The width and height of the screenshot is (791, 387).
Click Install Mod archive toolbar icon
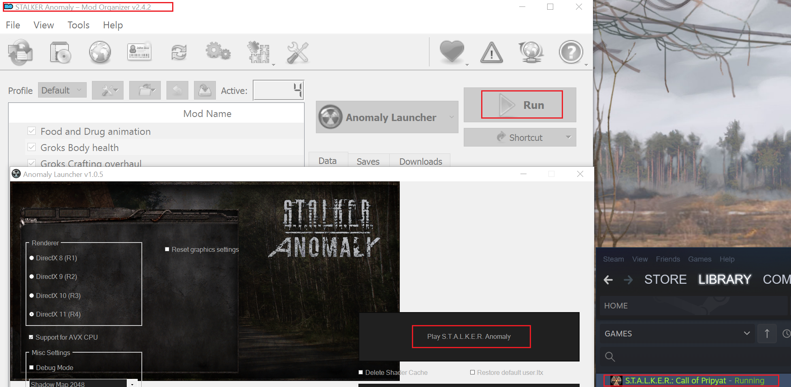[60, 52]
